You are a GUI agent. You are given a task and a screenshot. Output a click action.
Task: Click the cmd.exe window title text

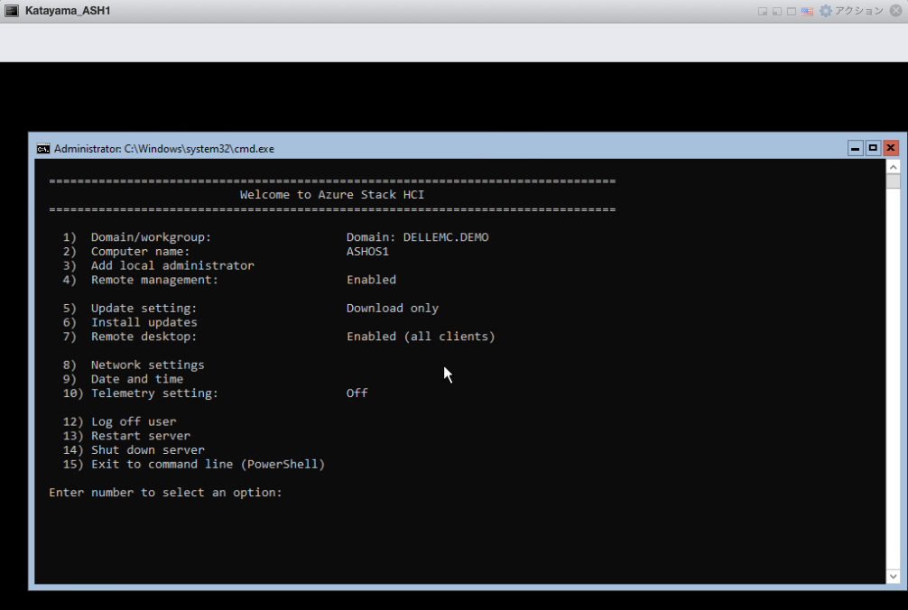[x=164, y=149]
